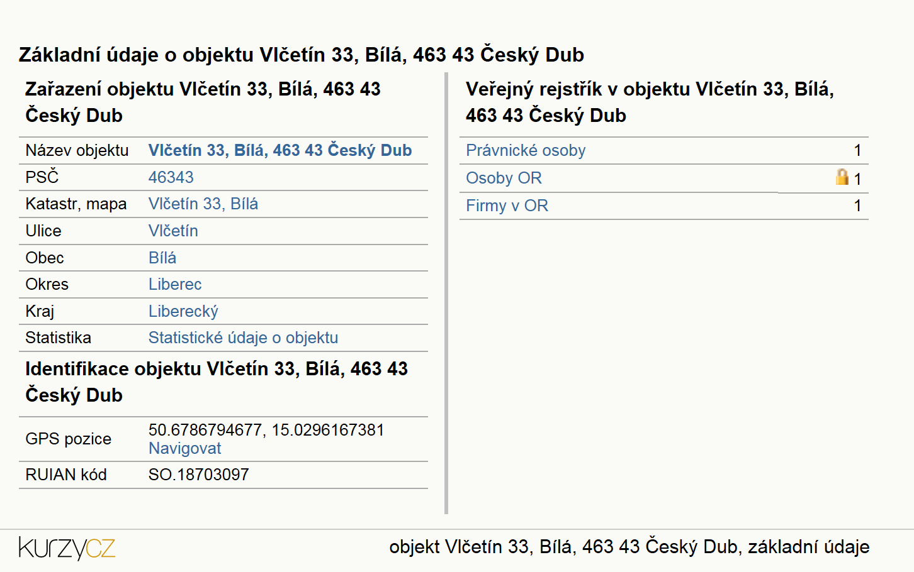Image resolution: width=914 pixels, height=572 pixels.
Task: Click the RUIAN code SO.18703097
Action: [x=199, y=475]
